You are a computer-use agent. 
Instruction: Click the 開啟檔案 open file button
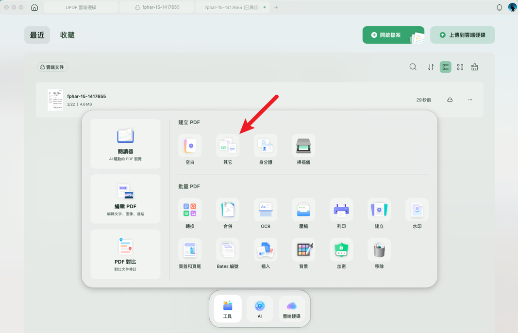click(393, 35)
